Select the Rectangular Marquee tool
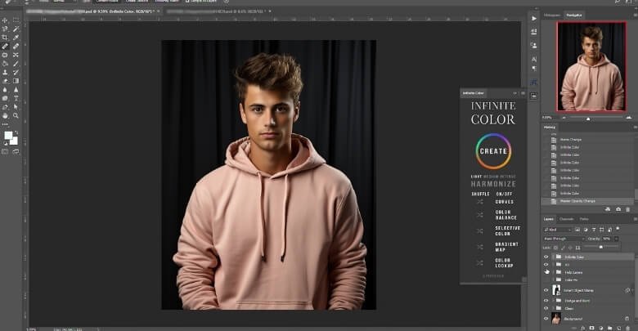638x331 pixels. click(16, 20)
